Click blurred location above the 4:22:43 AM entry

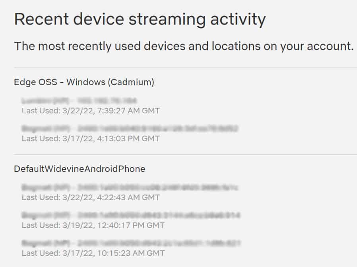(x=40, y=188)
